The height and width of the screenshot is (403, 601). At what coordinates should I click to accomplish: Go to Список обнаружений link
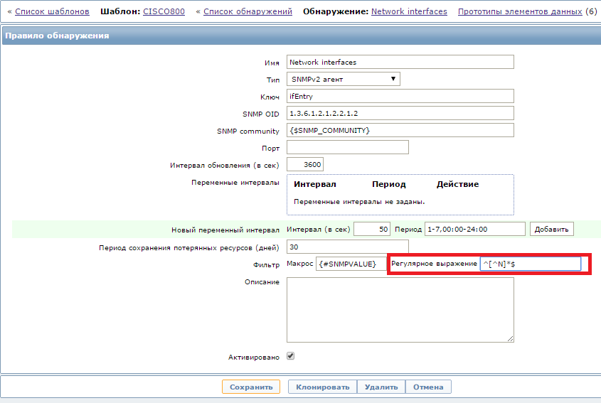click(x=248, y=11)
